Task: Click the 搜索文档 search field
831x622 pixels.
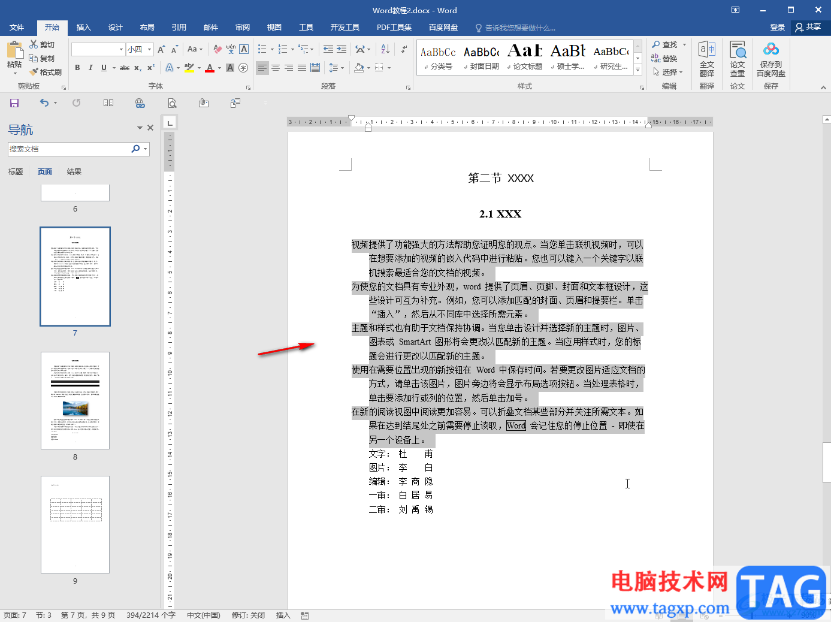Action: tap(69, 149)
